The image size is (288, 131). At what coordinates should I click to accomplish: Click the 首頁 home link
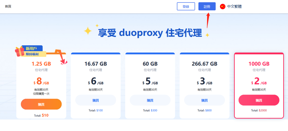pyautogui.click(x=8, y=6)
